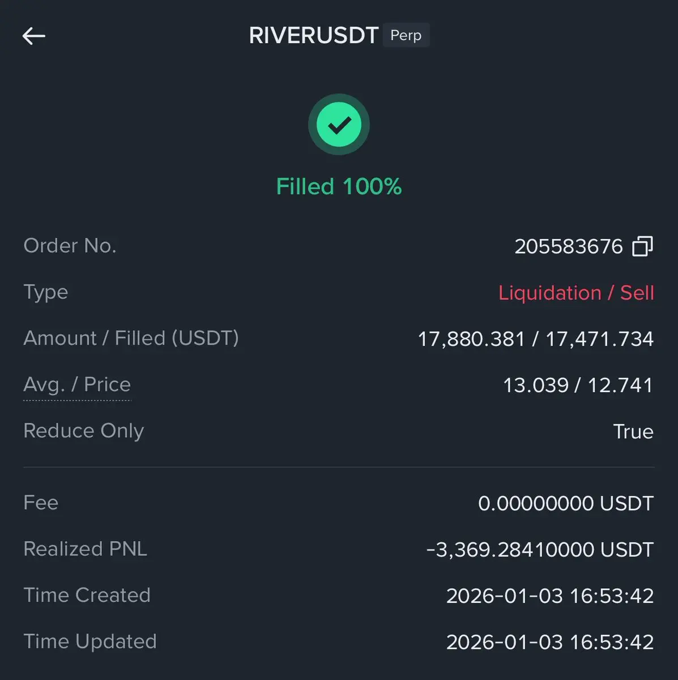The image size is (678, 680).
Task: Tap the Realized PNL label
Action: click(85, 549)
